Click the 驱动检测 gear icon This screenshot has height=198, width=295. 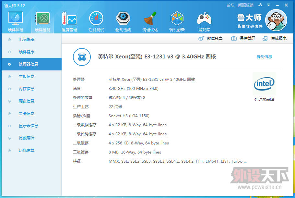(123, 21)
